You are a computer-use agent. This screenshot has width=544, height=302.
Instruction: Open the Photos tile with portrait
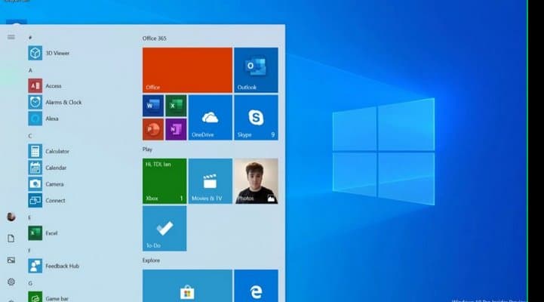pyautogui.click(x=256, y=181)
